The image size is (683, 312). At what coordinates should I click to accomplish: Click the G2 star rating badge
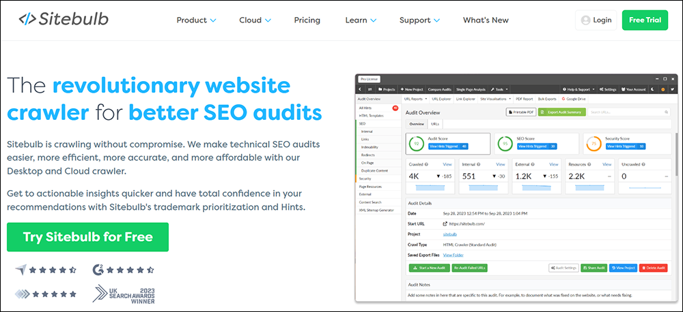pyautogui.click(x=123, y=270)
